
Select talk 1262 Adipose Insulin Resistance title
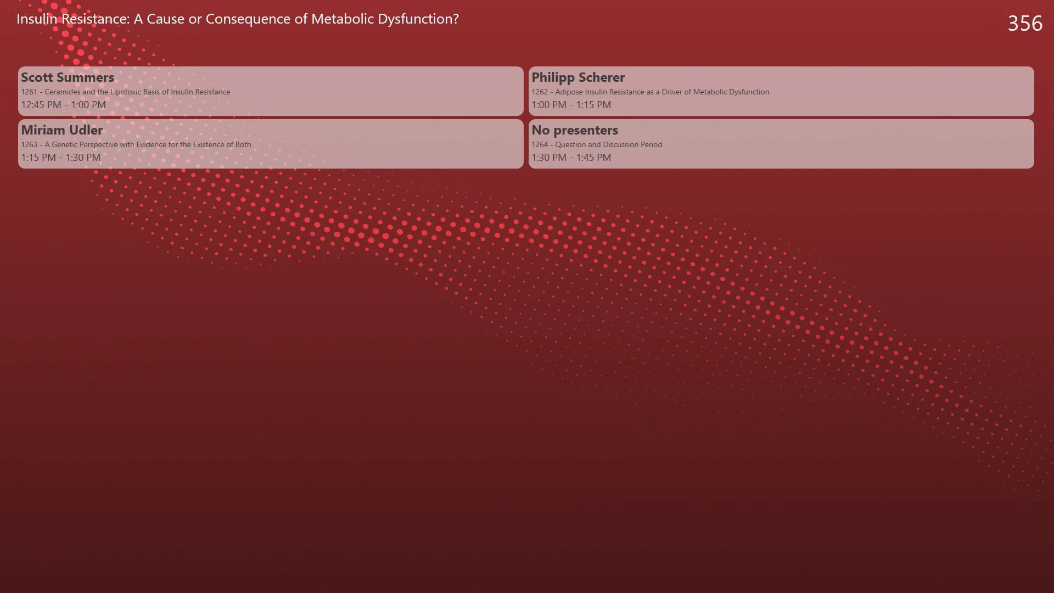tap(651, 92)
